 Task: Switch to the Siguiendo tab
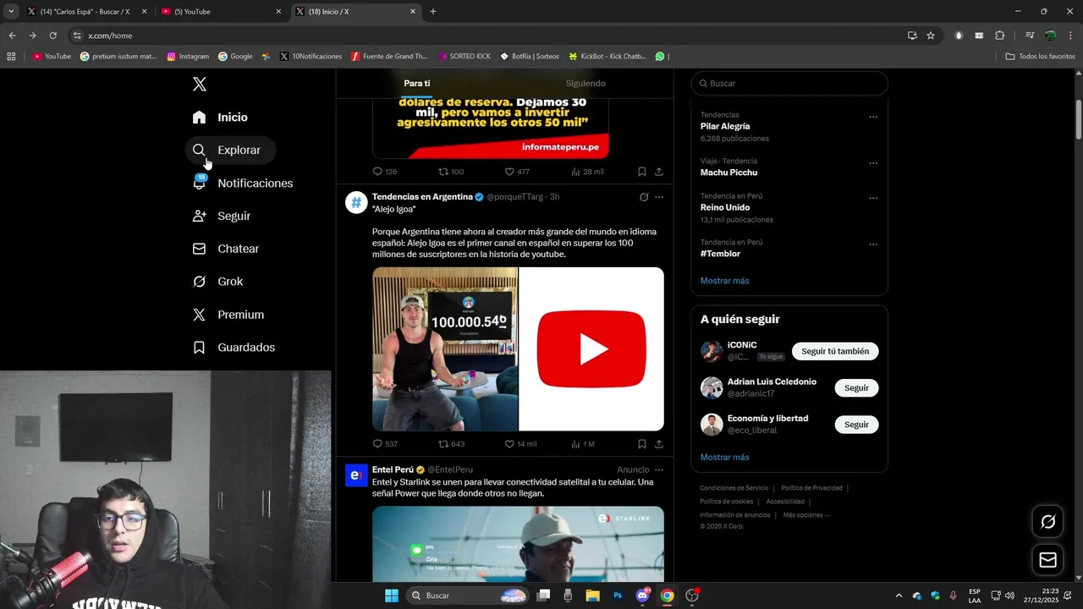coord(585,84)
